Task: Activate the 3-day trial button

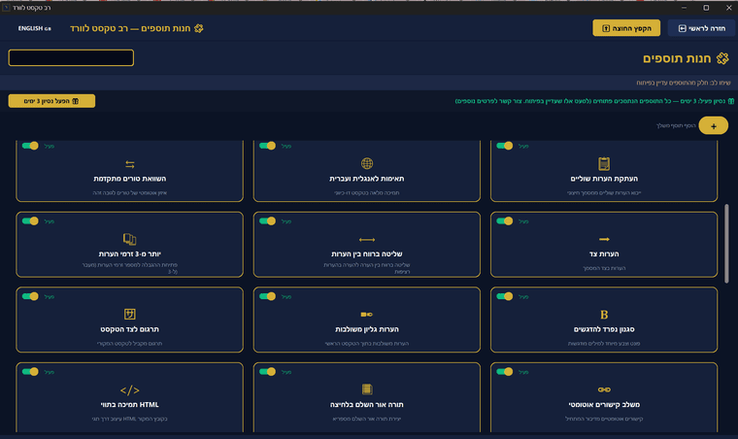Action: [51, 101]
